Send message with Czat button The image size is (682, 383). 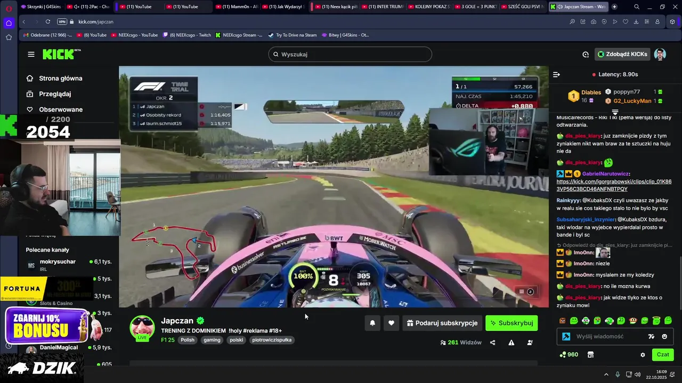coord(663,354)
